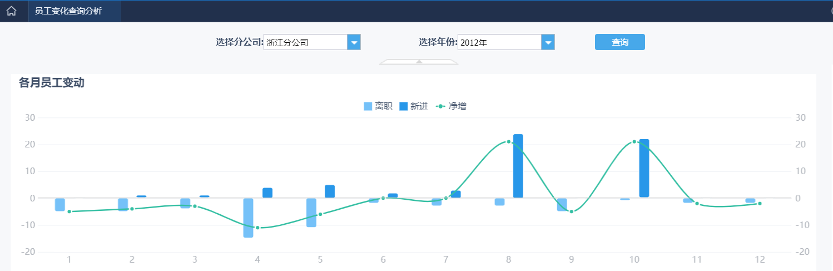Toggle the 新进 legend series
This screenshot has width=833, height=271.
(414, 106)
